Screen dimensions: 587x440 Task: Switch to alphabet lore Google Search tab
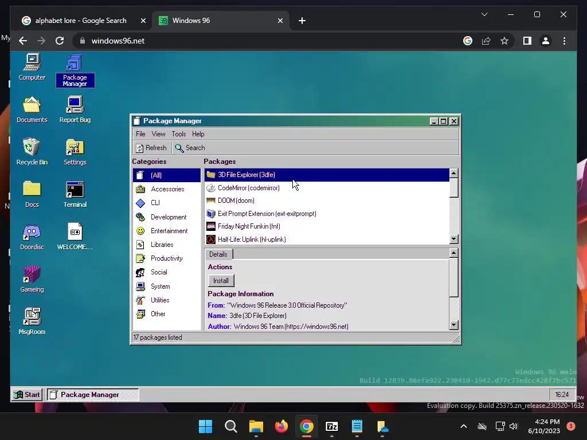click(x=81, y=21)
